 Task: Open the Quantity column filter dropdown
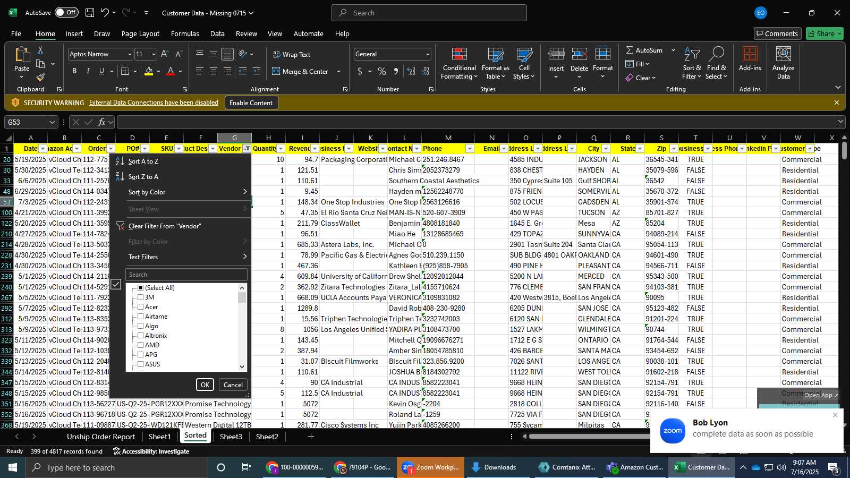(x=281, y=149)
